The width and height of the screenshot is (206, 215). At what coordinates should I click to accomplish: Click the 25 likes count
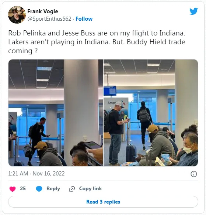pos(23,188)
